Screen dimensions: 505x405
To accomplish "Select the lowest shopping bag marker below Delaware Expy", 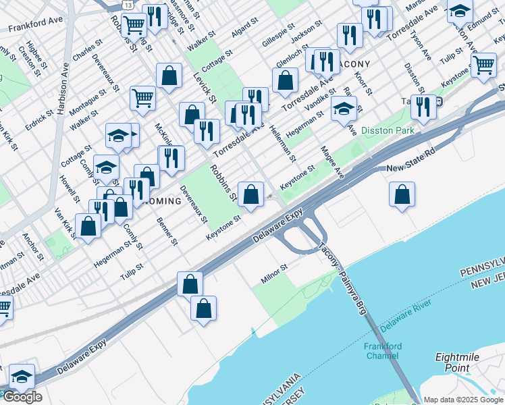I will click(x=203, y=308).
